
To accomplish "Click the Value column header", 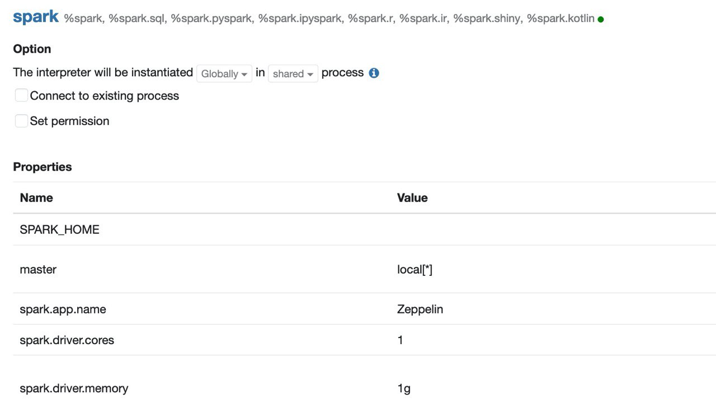I will coord(412,198).
